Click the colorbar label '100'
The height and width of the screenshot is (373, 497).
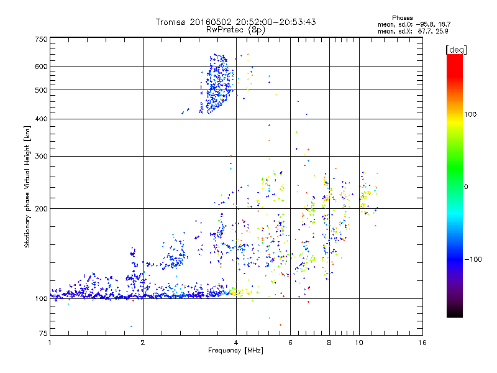[470, 114]
